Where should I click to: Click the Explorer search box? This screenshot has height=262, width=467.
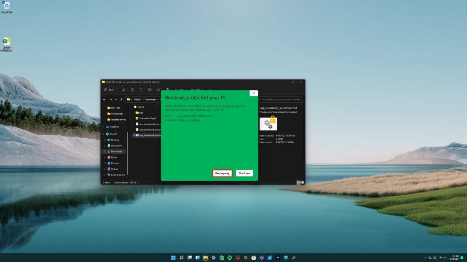(x=280, y=100)
